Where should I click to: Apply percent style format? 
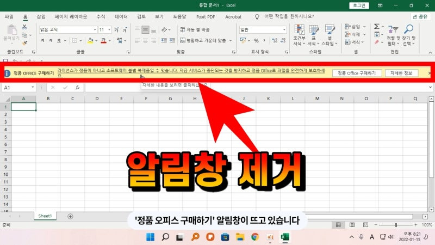point(256,40)
